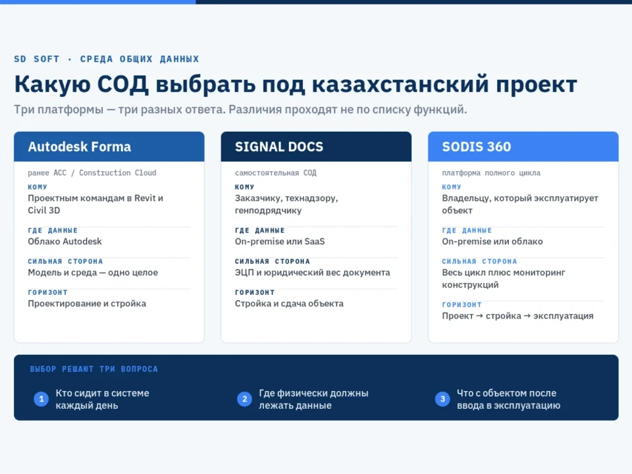Click 'SD SOFT · СРЕДА ОБЩИХ ДАННЫХ' label

click(x=107, y=59)
